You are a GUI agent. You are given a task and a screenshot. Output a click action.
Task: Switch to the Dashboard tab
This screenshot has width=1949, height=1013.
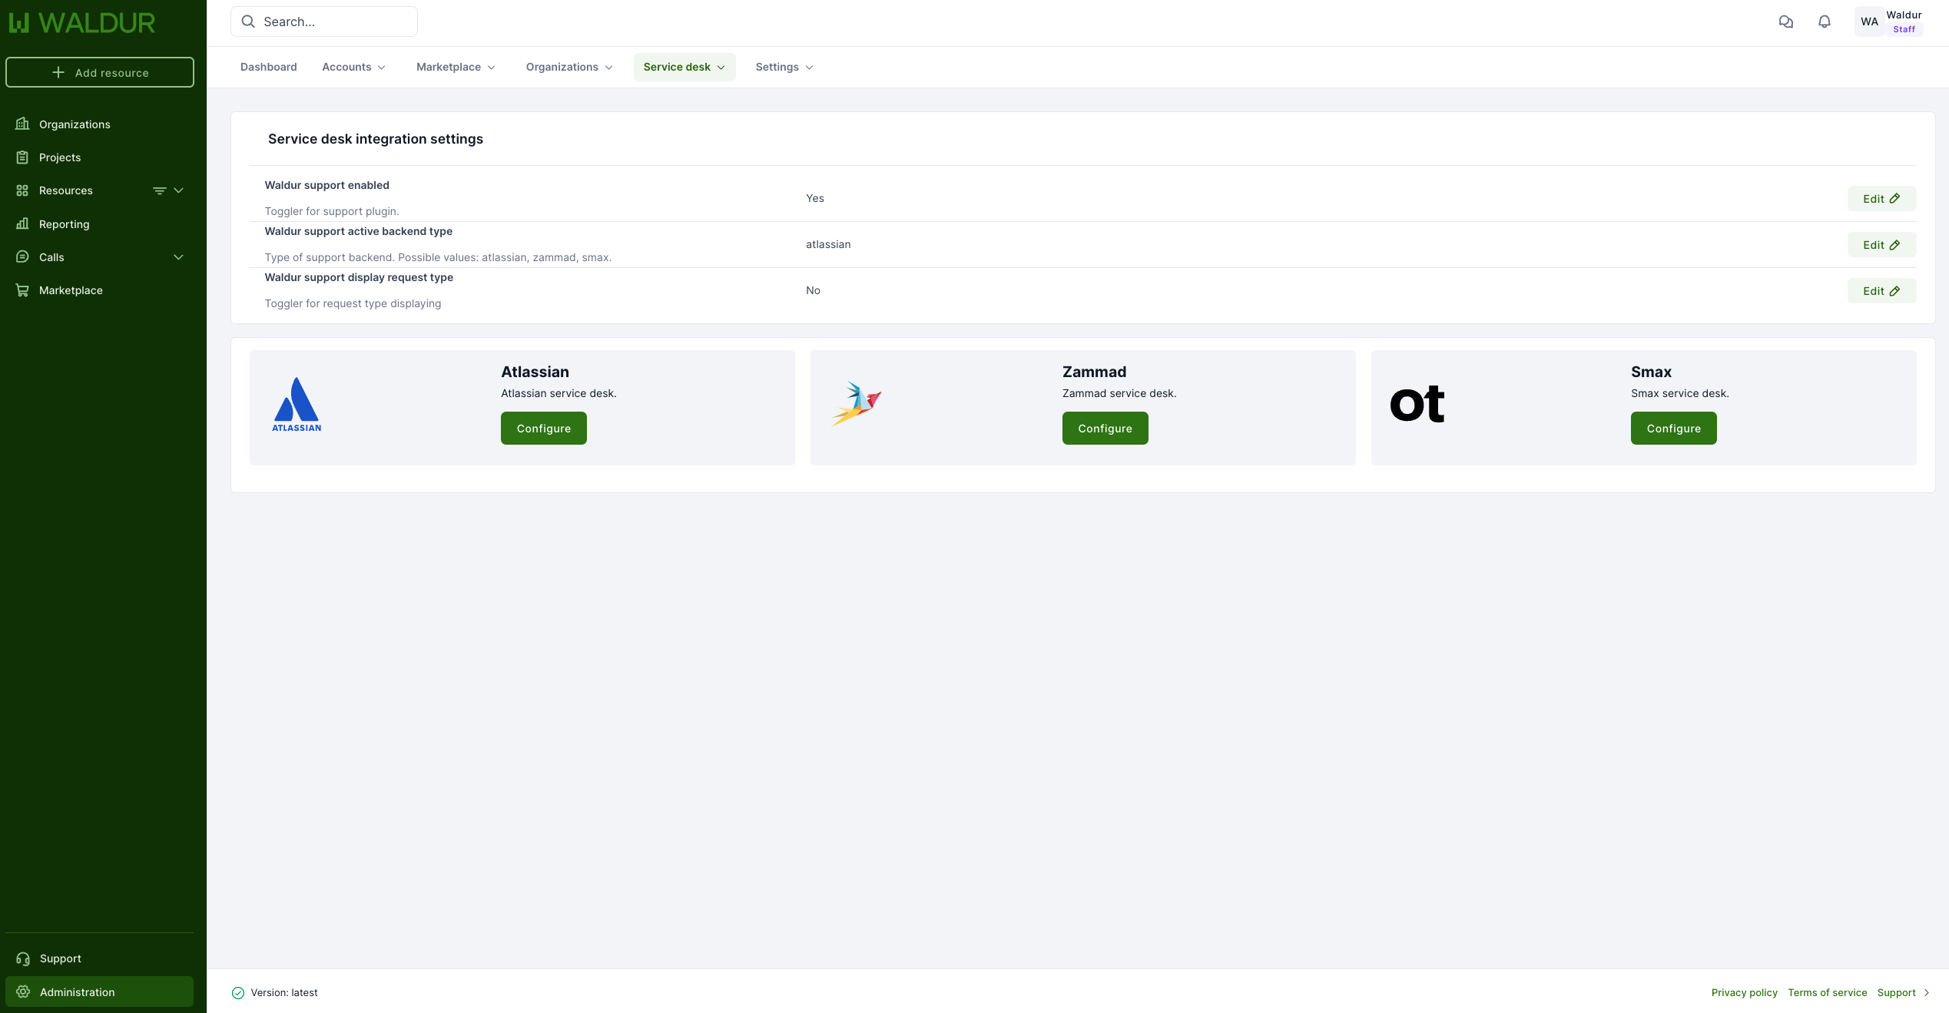pos(268,67)
